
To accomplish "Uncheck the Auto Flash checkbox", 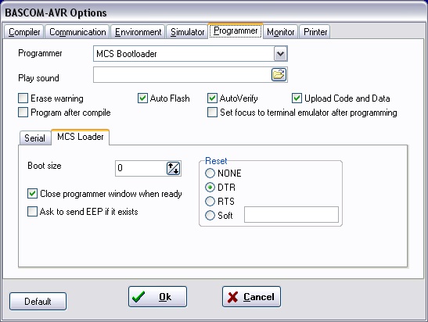I will coord(142,98).
